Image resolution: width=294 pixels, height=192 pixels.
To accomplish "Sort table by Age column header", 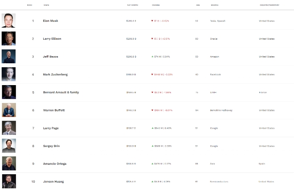I will coord(198,5).
